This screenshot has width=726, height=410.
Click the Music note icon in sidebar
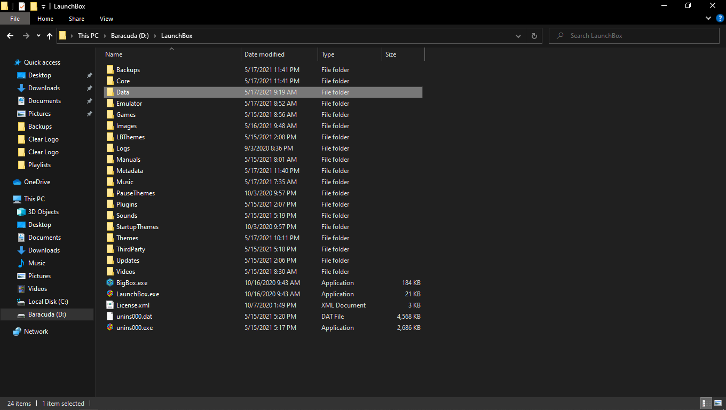pyautogui.click(x=21, y=263)
